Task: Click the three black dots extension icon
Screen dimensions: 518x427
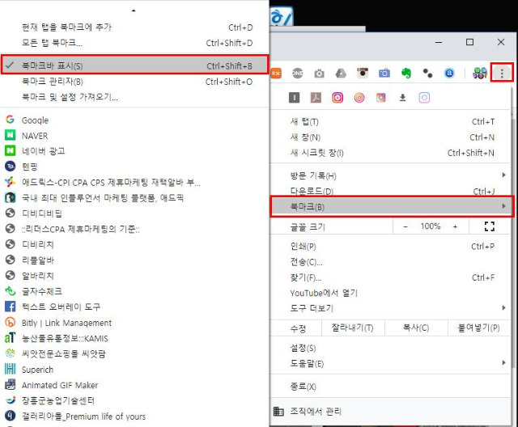Action: coord(427,74)
